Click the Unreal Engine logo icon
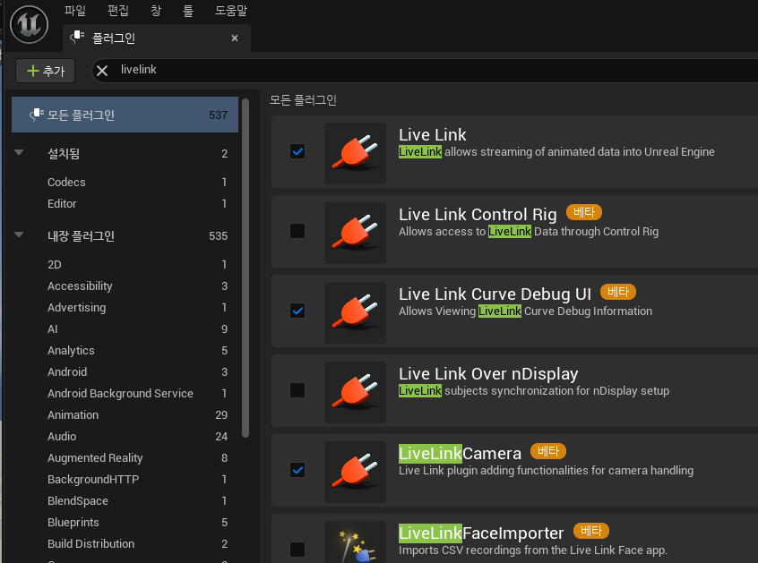 [29, 25]
